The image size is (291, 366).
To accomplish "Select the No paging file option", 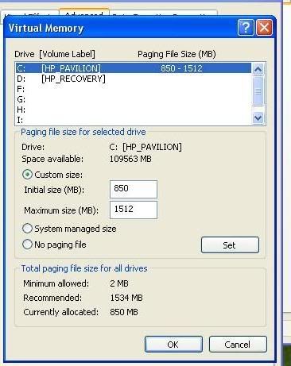I will pos(27,245).
